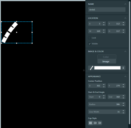Click Center Position X field

95,86
